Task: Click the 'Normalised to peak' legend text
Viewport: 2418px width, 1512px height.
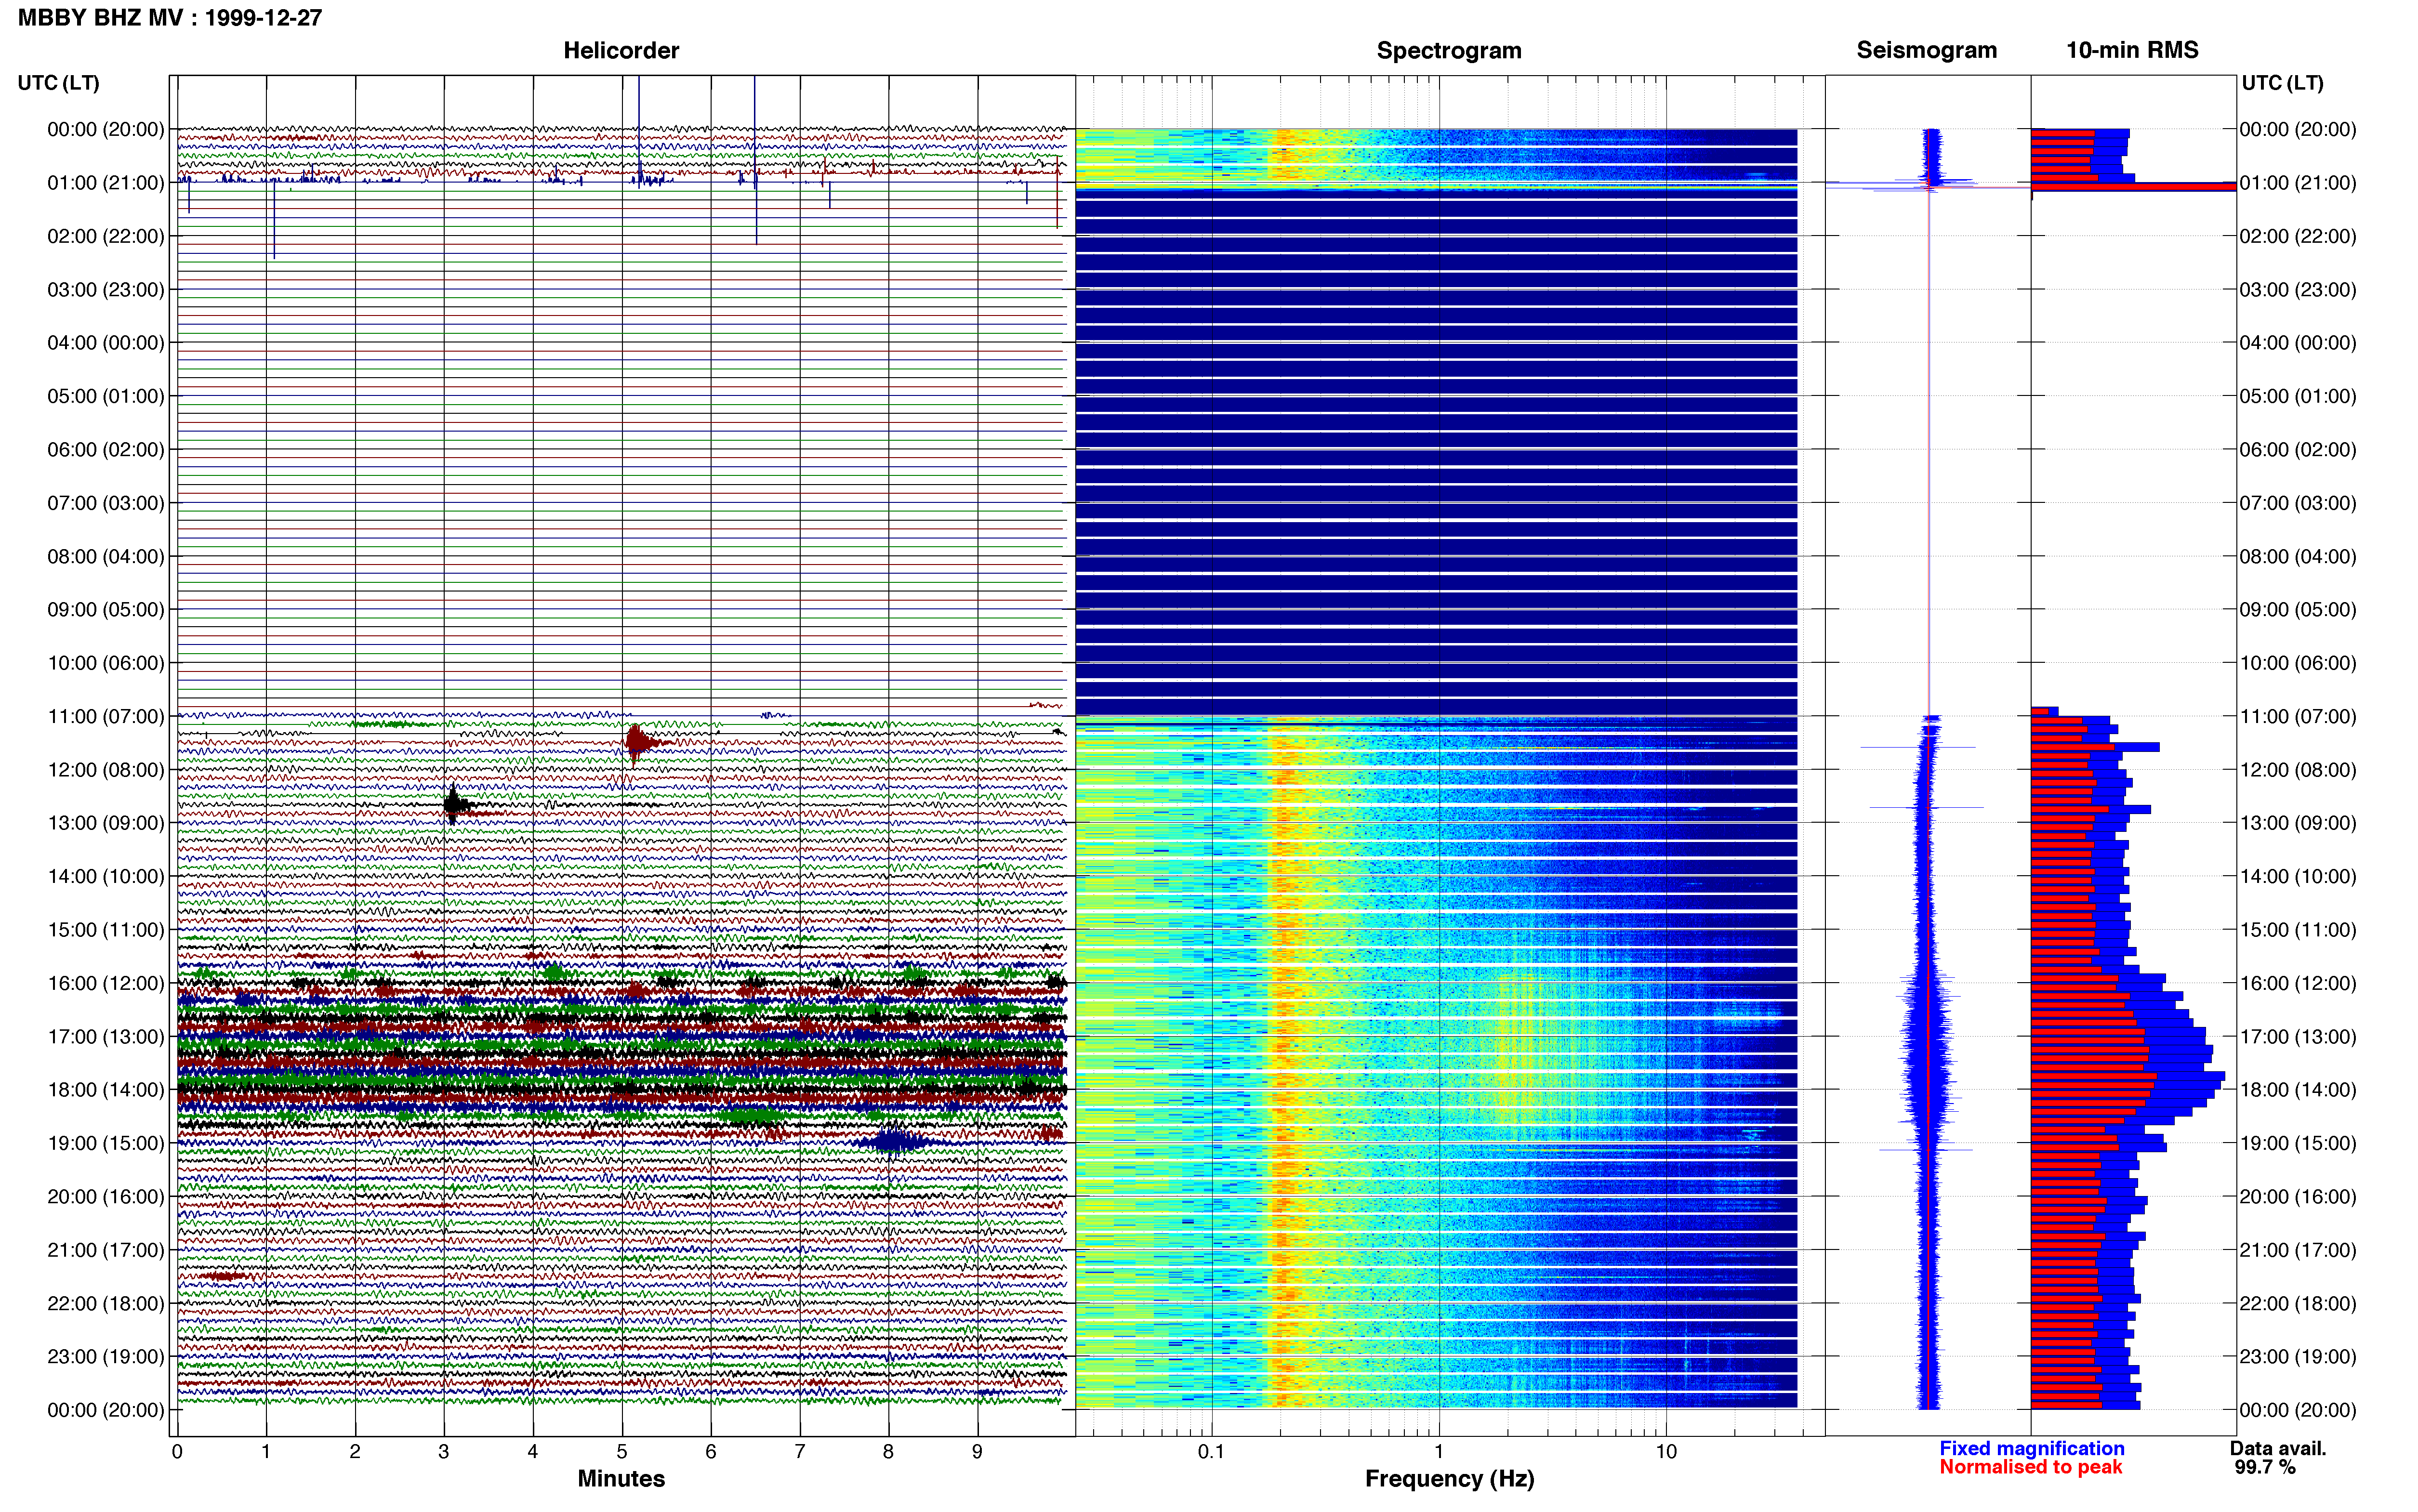Action: 2030,1467
